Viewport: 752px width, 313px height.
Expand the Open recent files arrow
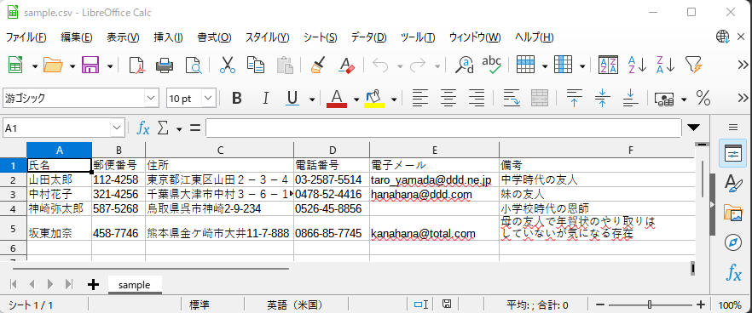pyautogui.click(x=72, y=65)
